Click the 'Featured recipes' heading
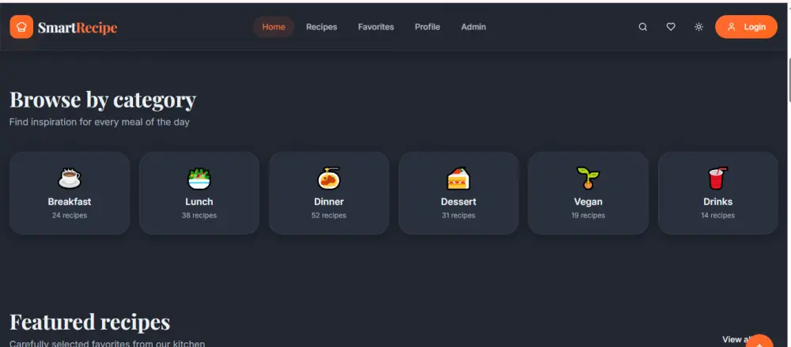The width and height of the screenshot is (791, 347). pos(90,322)
